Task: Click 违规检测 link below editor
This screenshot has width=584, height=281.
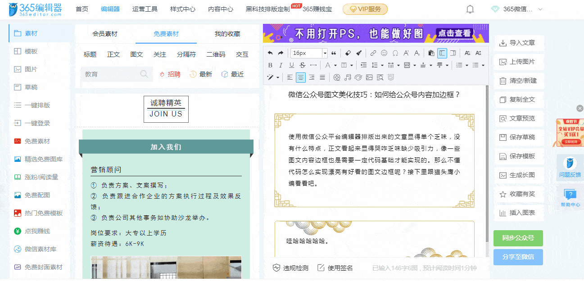Action: coord(291,268)
